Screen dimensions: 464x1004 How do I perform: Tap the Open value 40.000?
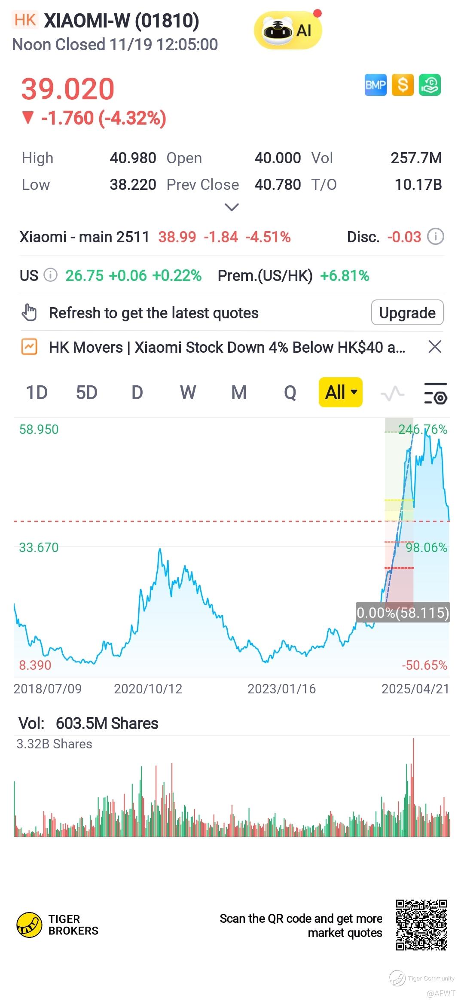coord(278,158)
